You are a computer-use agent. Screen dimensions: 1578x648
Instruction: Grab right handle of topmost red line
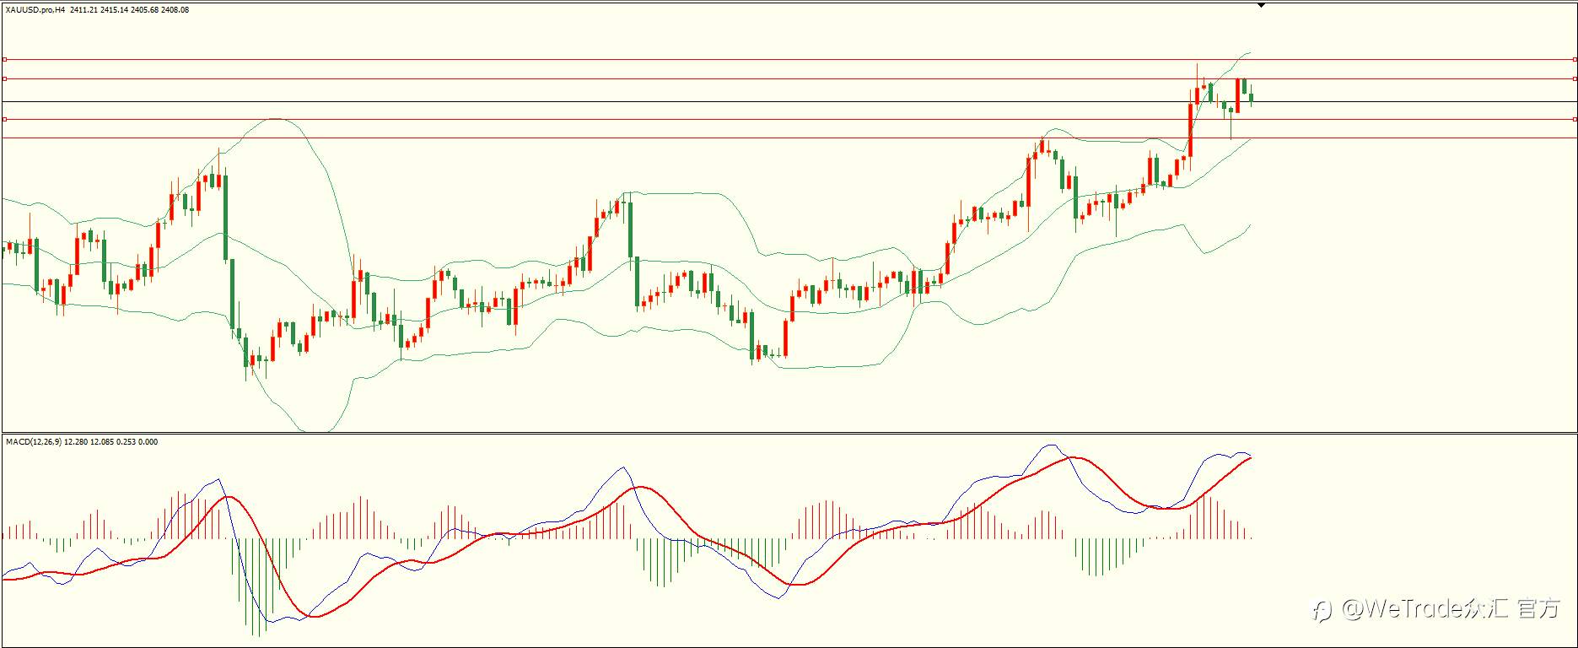click(1575, 59)
